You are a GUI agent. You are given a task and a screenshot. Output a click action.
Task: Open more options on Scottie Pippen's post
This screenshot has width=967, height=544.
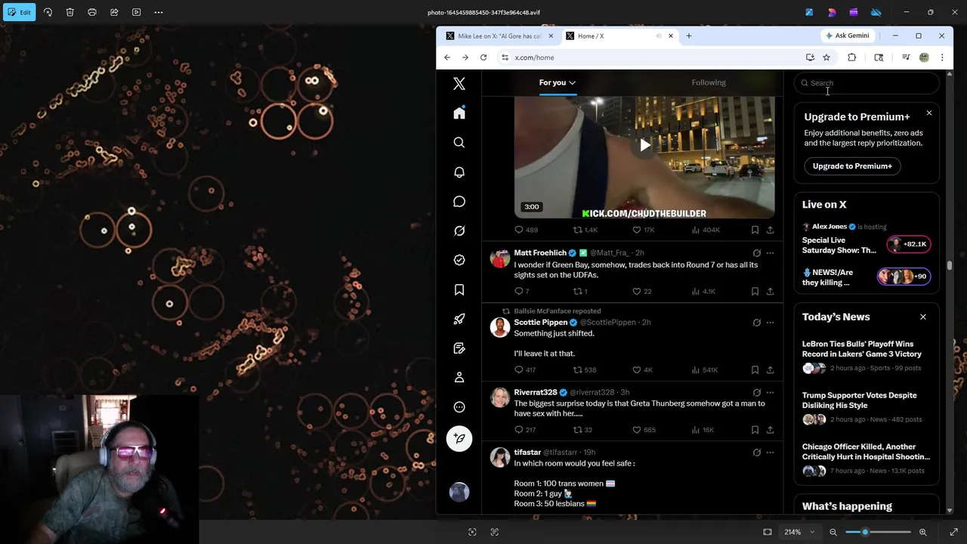pyautogui.click(x=770, y=323)
